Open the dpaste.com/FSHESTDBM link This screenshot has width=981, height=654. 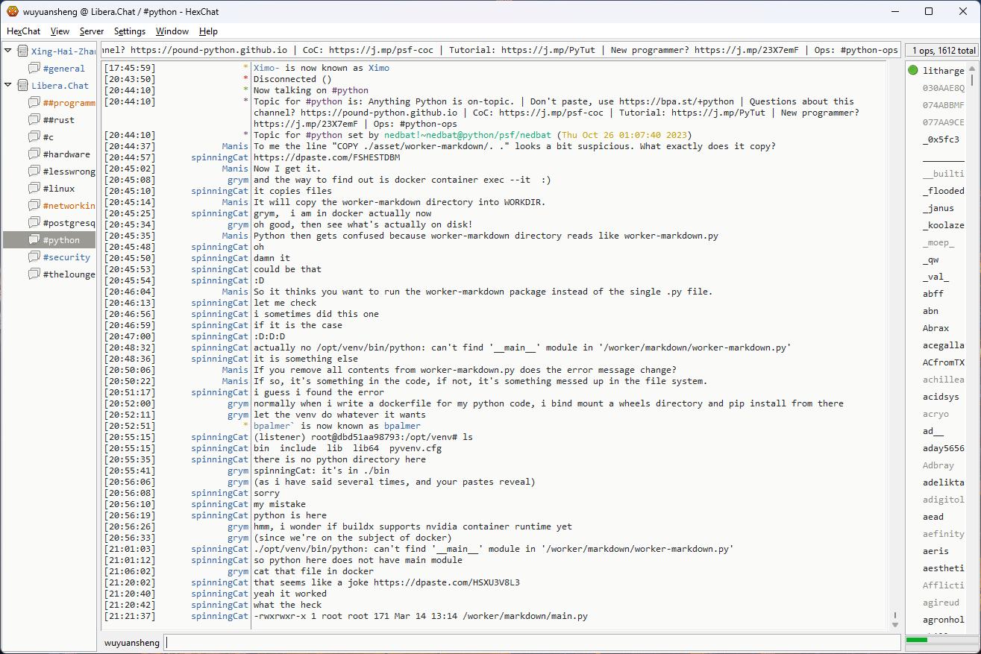[327, 157]
